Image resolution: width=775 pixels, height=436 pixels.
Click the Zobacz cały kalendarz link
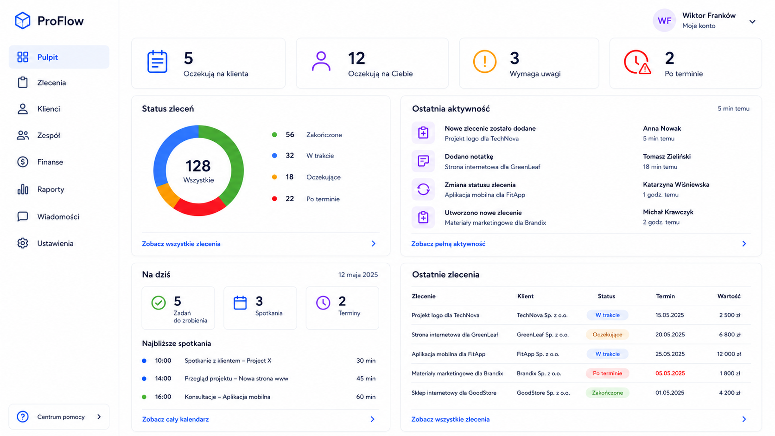tap(175, 419)
